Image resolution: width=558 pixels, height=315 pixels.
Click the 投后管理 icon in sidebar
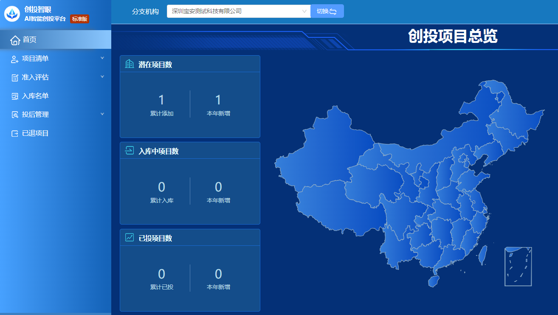point(15,115)
